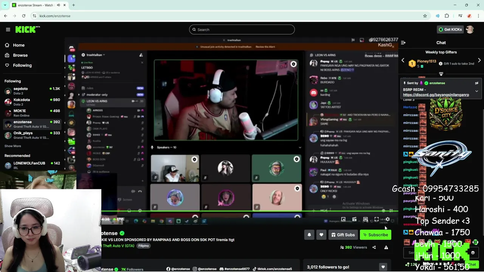Open the user profile avatar menu
This screenshot has width=484, height=272.
(470, 29)
